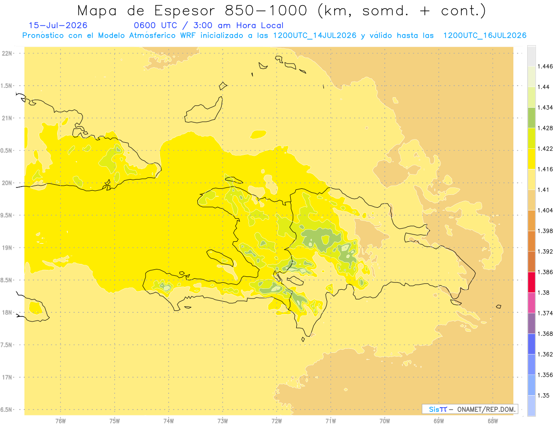Click the colorbar value '1.44'
The width and height of the screenshot is (553, 427).
[x=543, y=87]
